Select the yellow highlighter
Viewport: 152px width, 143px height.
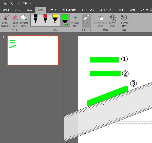55,19
